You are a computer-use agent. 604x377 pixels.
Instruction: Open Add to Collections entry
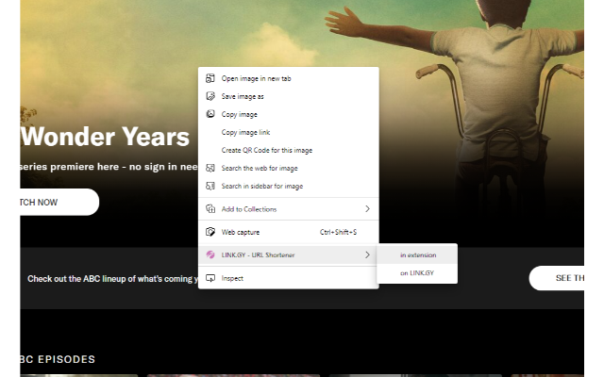click(289, 209)
